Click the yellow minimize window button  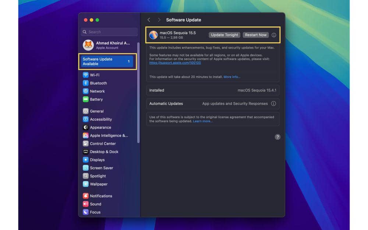tap(92, 20)
